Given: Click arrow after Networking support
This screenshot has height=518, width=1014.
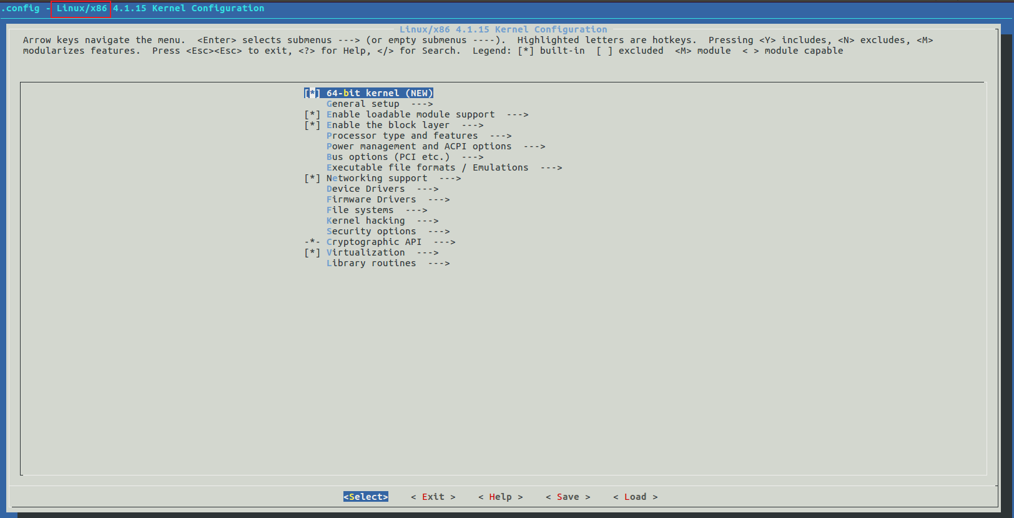Looking at the screenshot, I should [450, 178].
